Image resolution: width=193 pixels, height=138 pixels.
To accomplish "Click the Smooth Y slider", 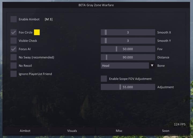I will [128, 41].
